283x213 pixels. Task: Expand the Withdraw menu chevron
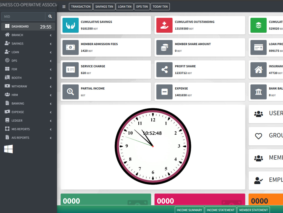pyautogui.click(x=51, y=87)
